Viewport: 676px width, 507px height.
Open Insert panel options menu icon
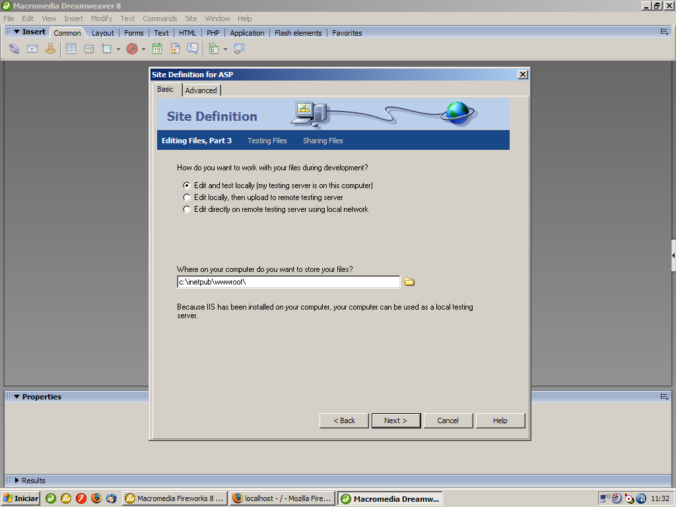[664, 32]
